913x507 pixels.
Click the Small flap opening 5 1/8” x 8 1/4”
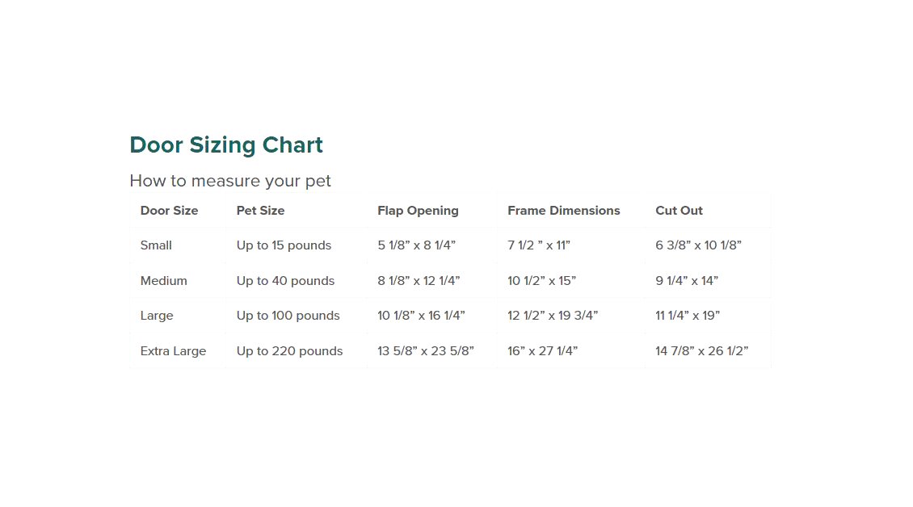[x=416, y=245]
